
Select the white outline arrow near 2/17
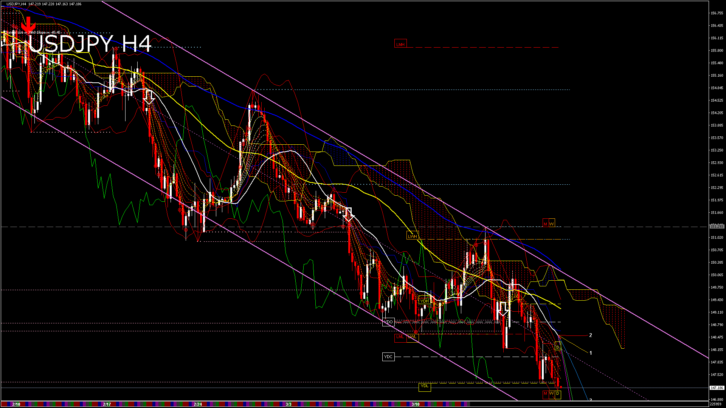pyautogui.click(x=150, y=97)
